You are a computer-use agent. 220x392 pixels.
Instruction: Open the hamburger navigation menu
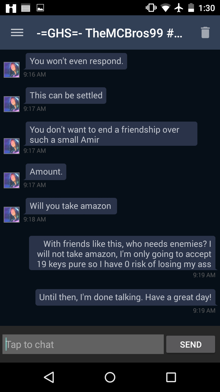(17, 33)
